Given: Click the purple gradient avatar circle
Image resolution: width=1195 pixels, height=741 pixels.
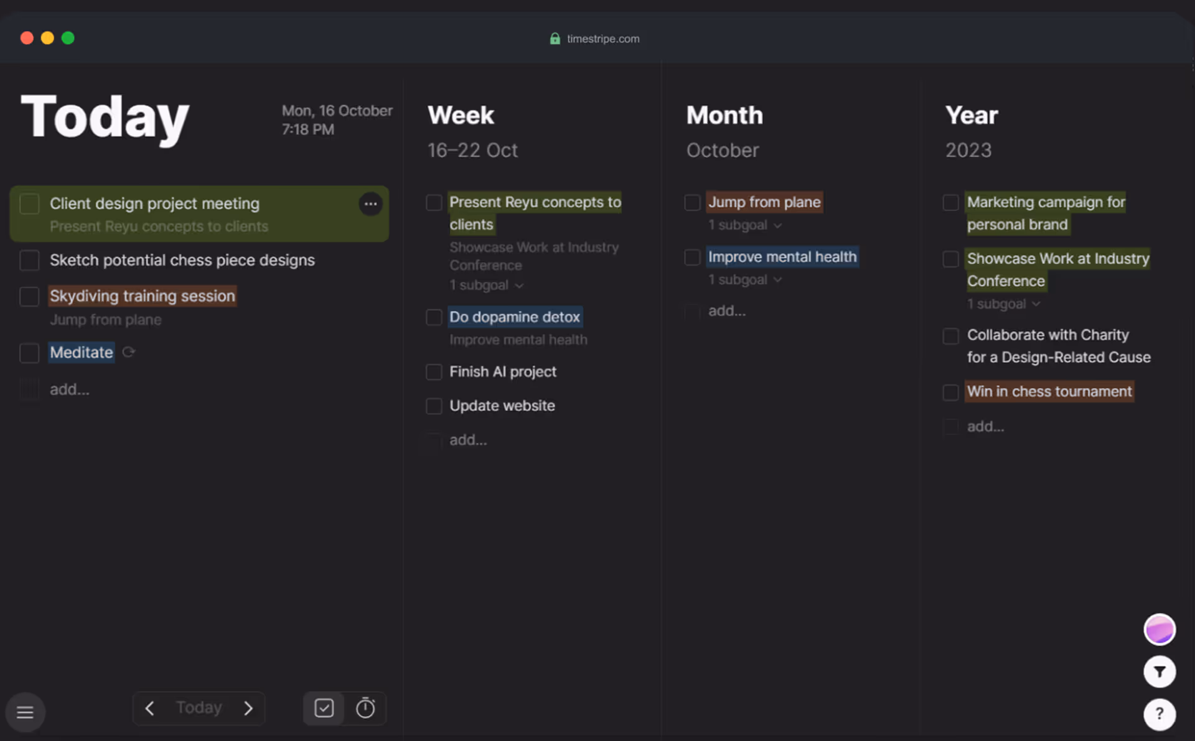Looking at the screenshot, I should pos(1159,630).
